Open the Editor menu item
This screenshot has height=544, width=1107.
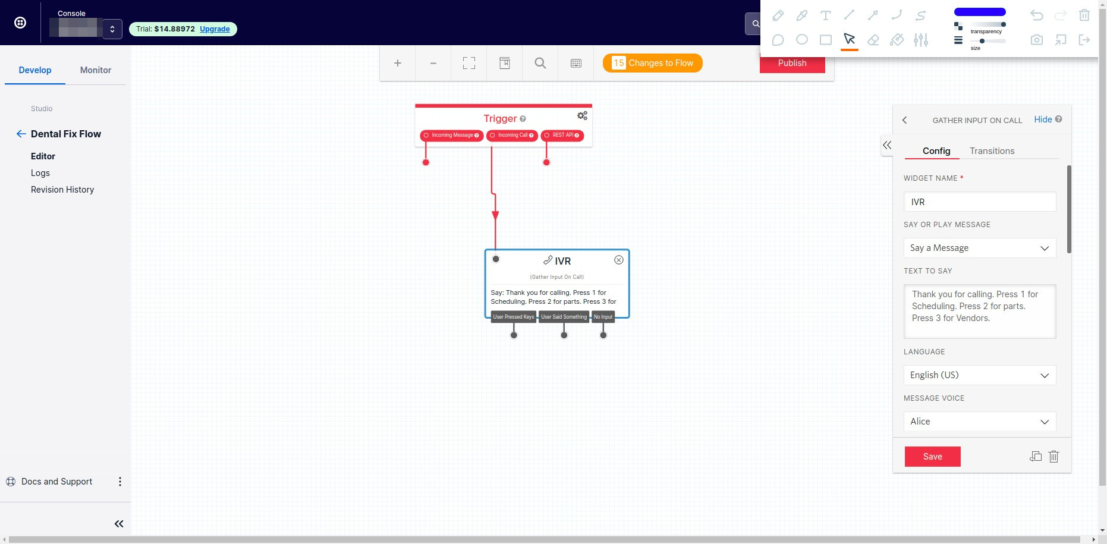click(43, 156)
